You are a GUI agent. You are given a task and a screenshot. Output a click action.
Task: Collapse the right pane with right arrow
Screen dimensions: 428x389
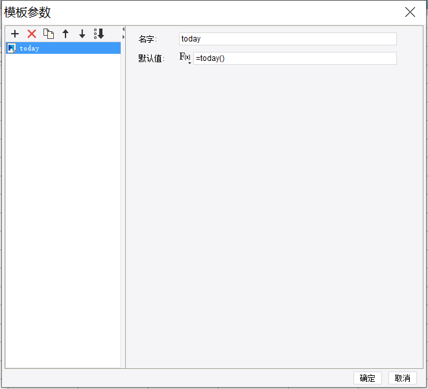tap(123, 36)
